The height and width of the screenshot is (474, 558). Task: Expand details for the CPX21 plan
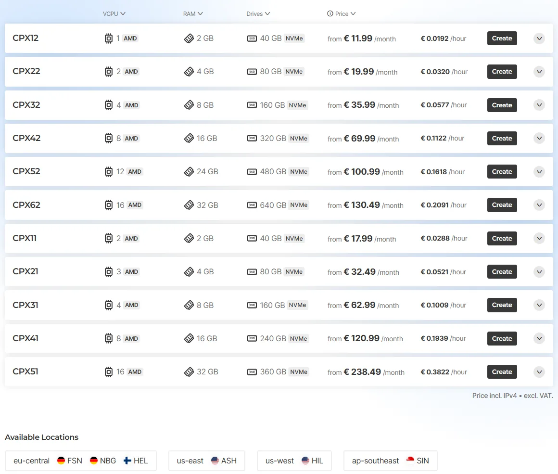coord(539,272)
